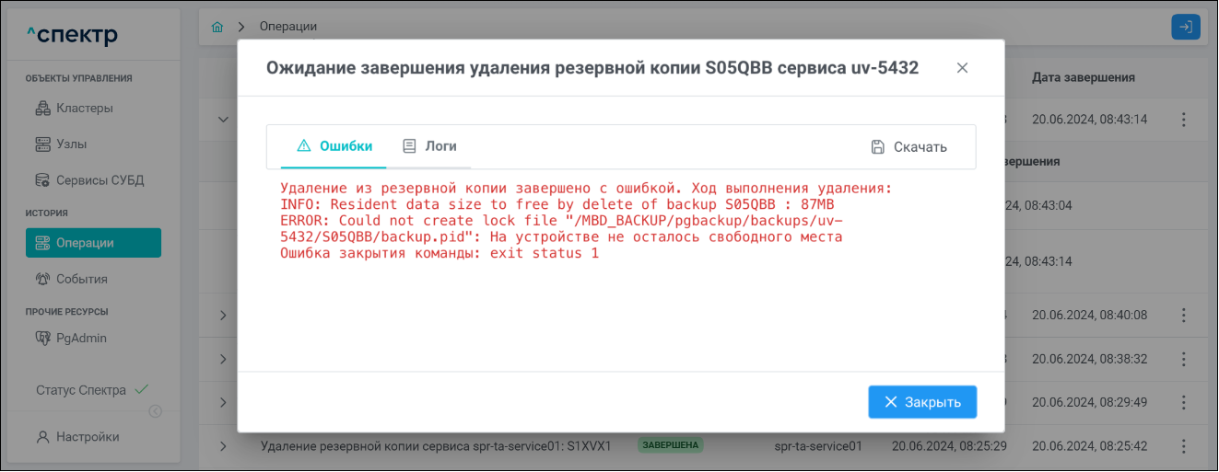This screenshot has width=1219, height=472.
Task: Click the Статус Спектра item
Action: pos(92,390)
